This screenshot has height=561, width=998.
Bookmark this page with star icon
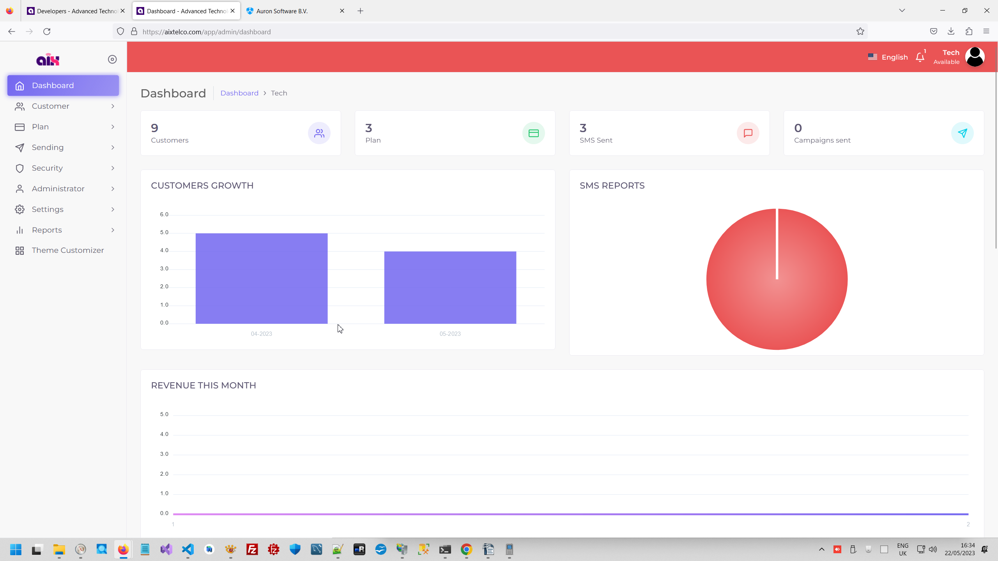point(860,32)
